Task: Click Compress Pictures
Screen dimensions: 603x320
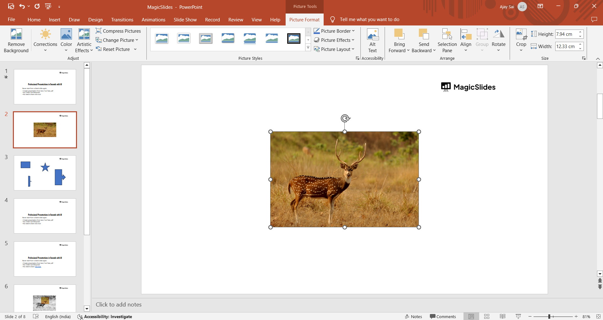Action: [118, 31]
